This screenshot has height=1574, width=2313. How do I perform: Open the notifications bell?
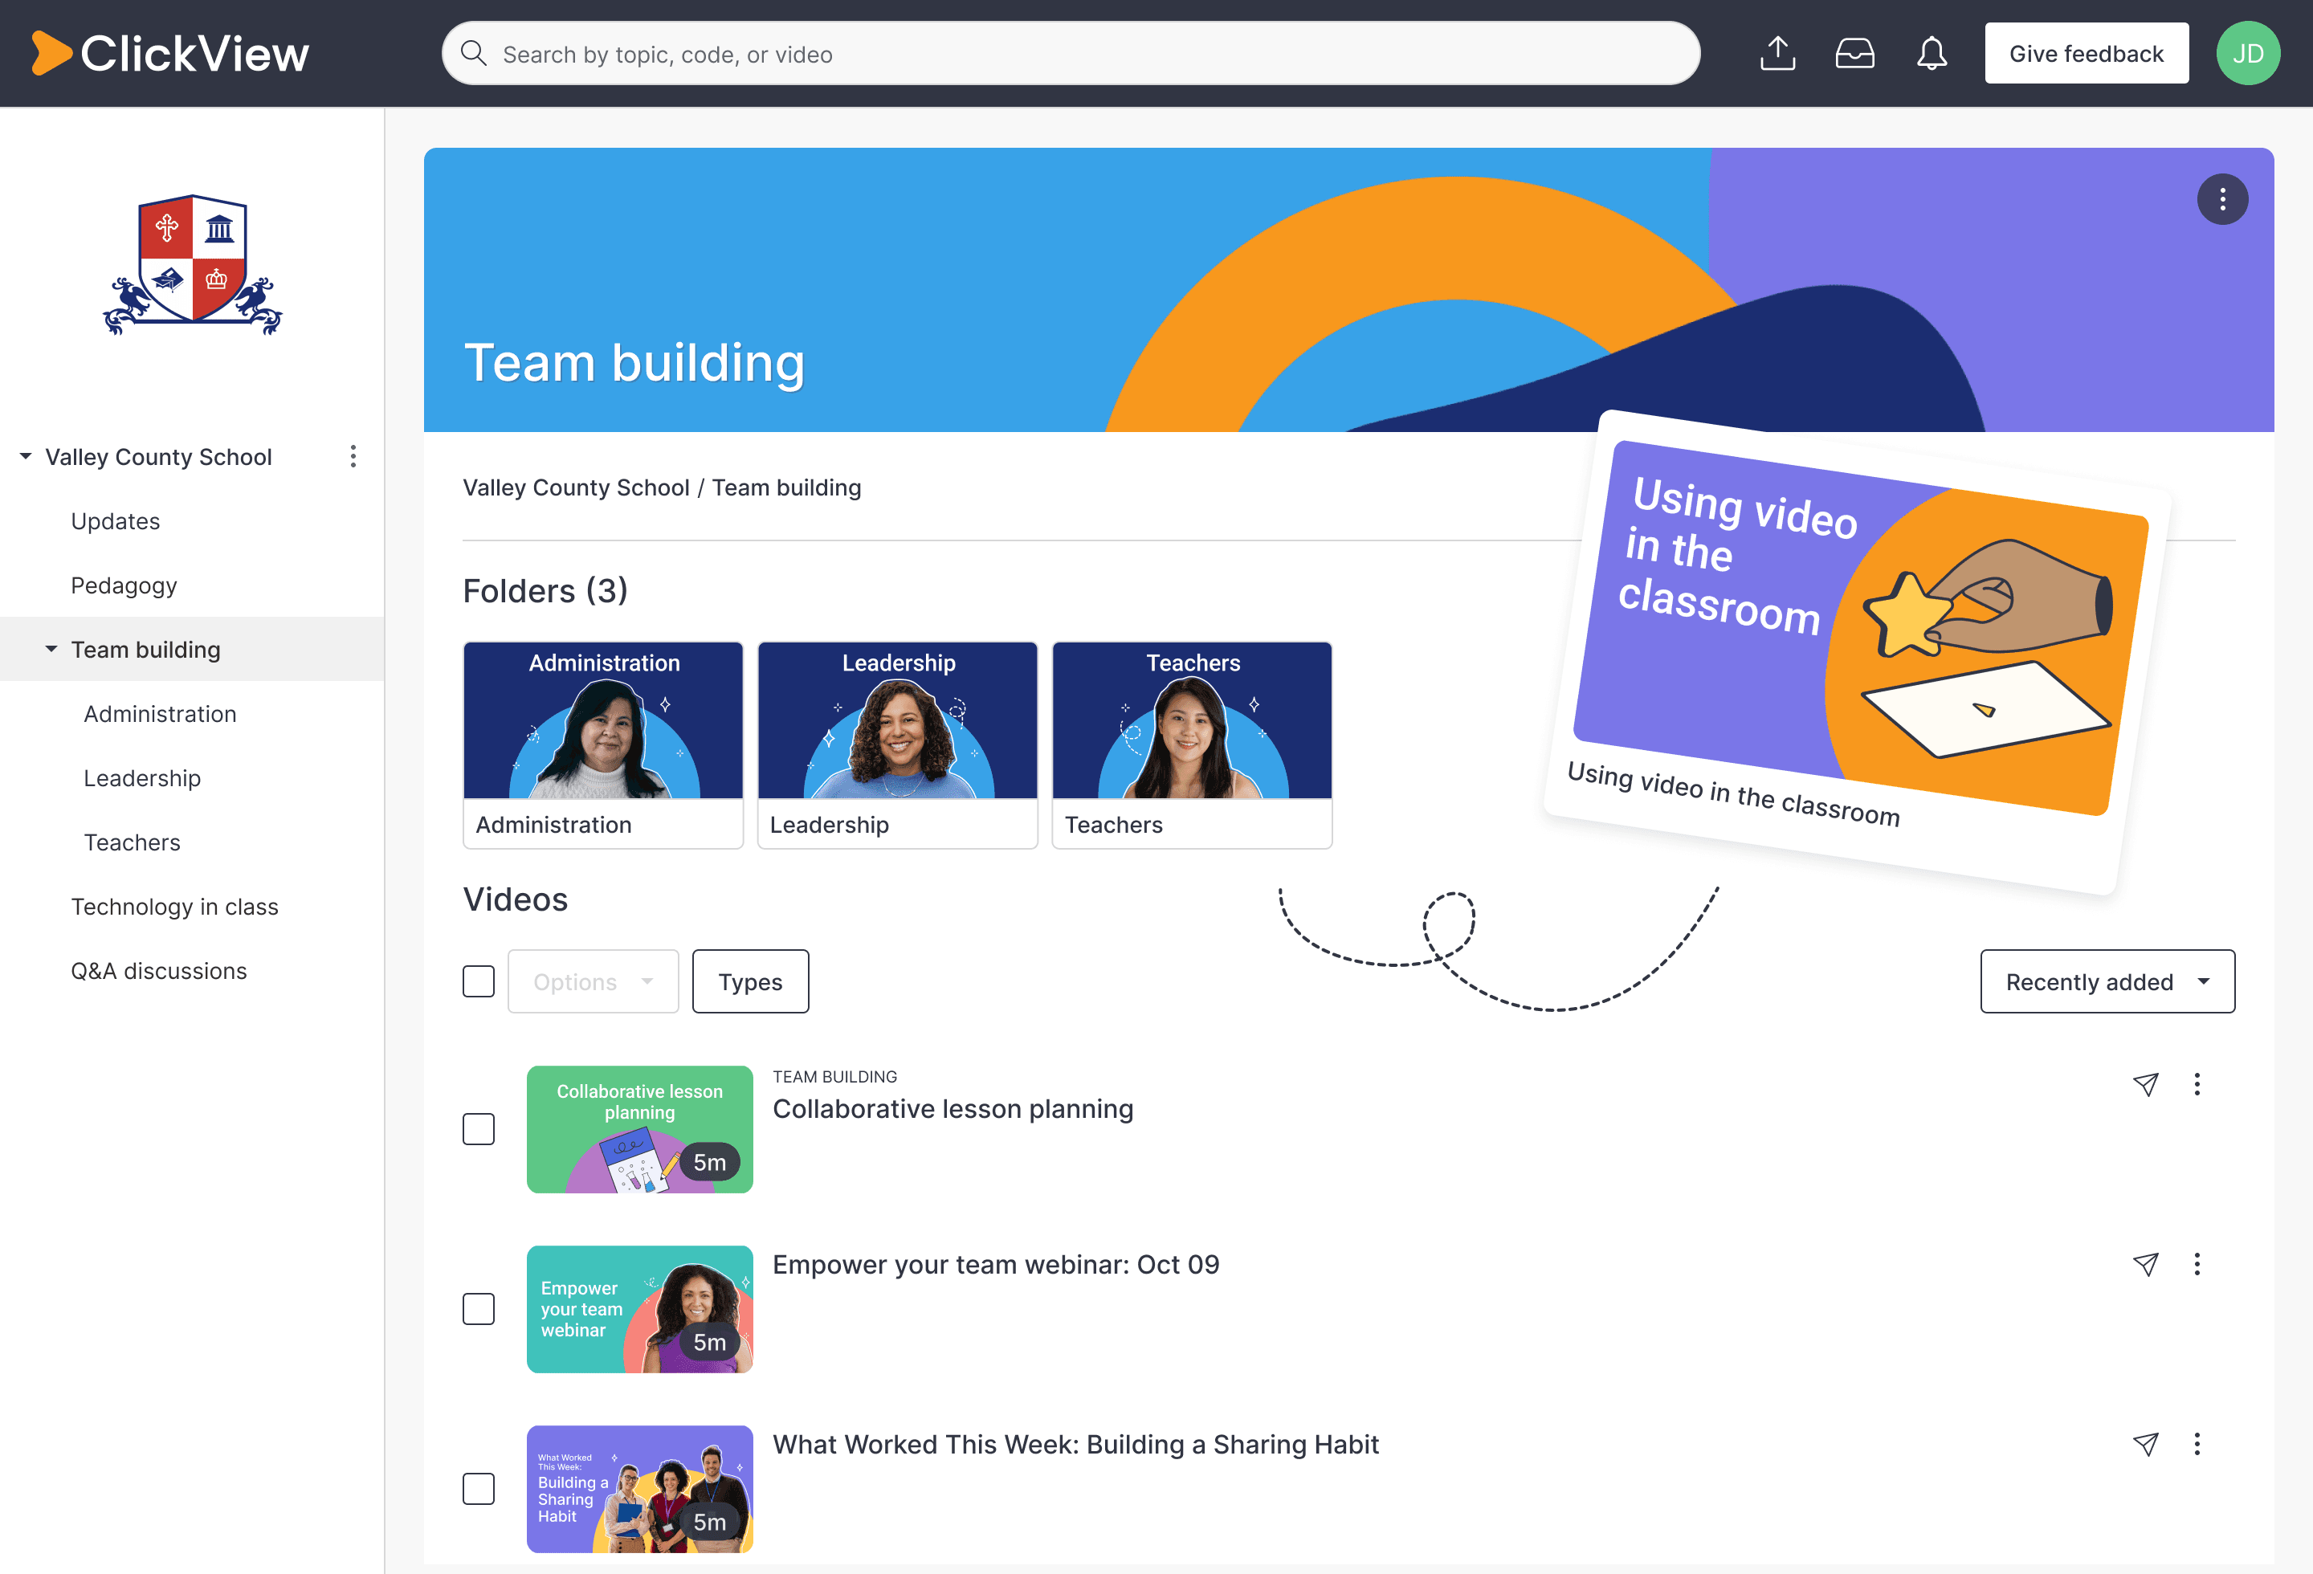1932,54
